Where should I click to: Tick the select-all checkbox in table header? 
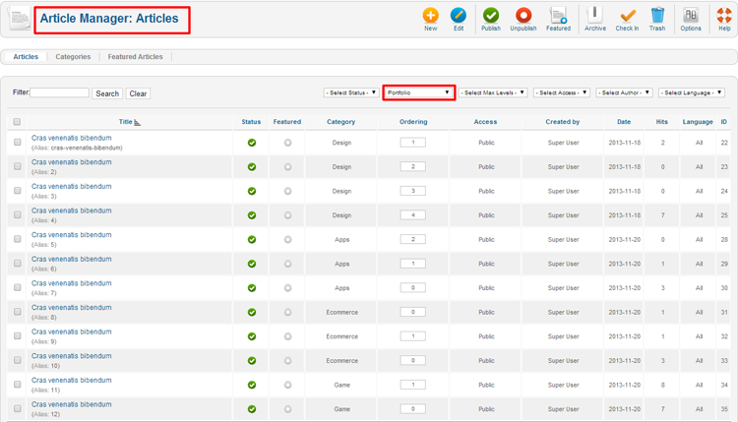[17, 122]
